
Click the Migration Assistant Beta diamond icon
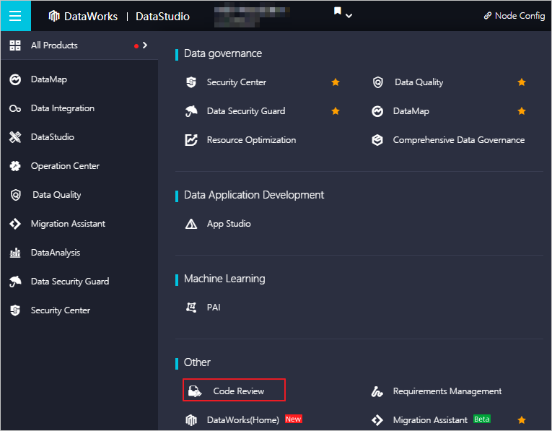click(377, 419)
